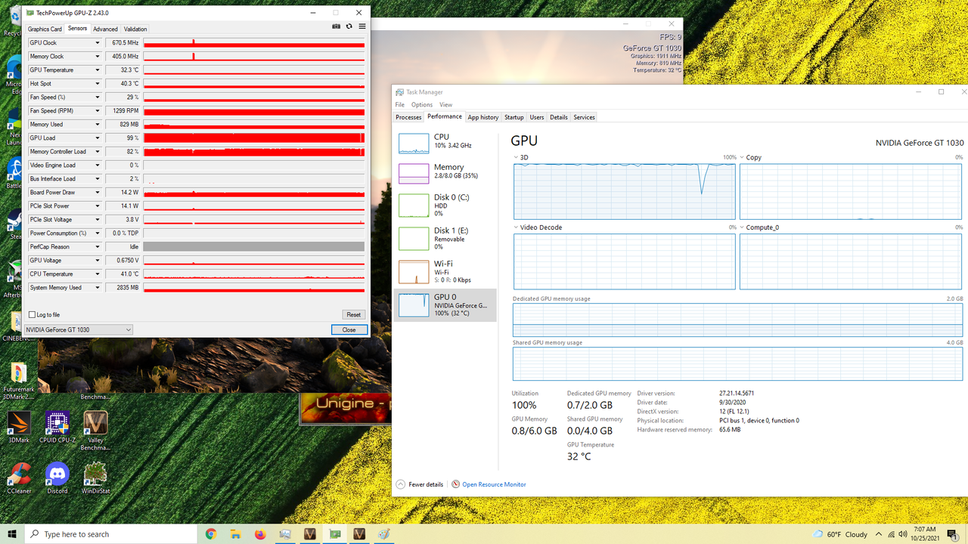Viewport: 968px width, 544px height.
Task: Open the NVIDIA GeForce GT 1030 device dropdown
Action: pyautogui.click(x=78, y=329)
